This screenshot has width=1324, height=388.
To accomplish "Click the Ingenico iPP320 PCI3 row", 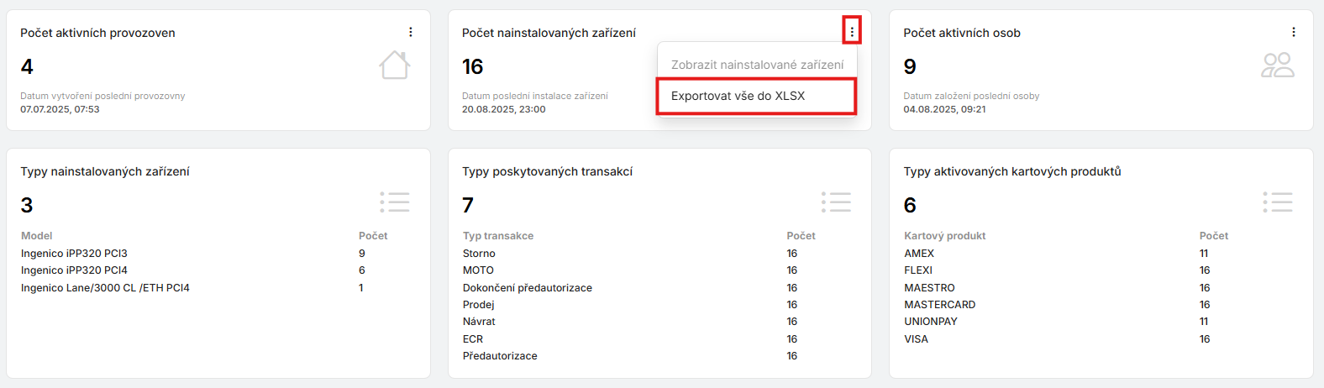I will (74, 254).
